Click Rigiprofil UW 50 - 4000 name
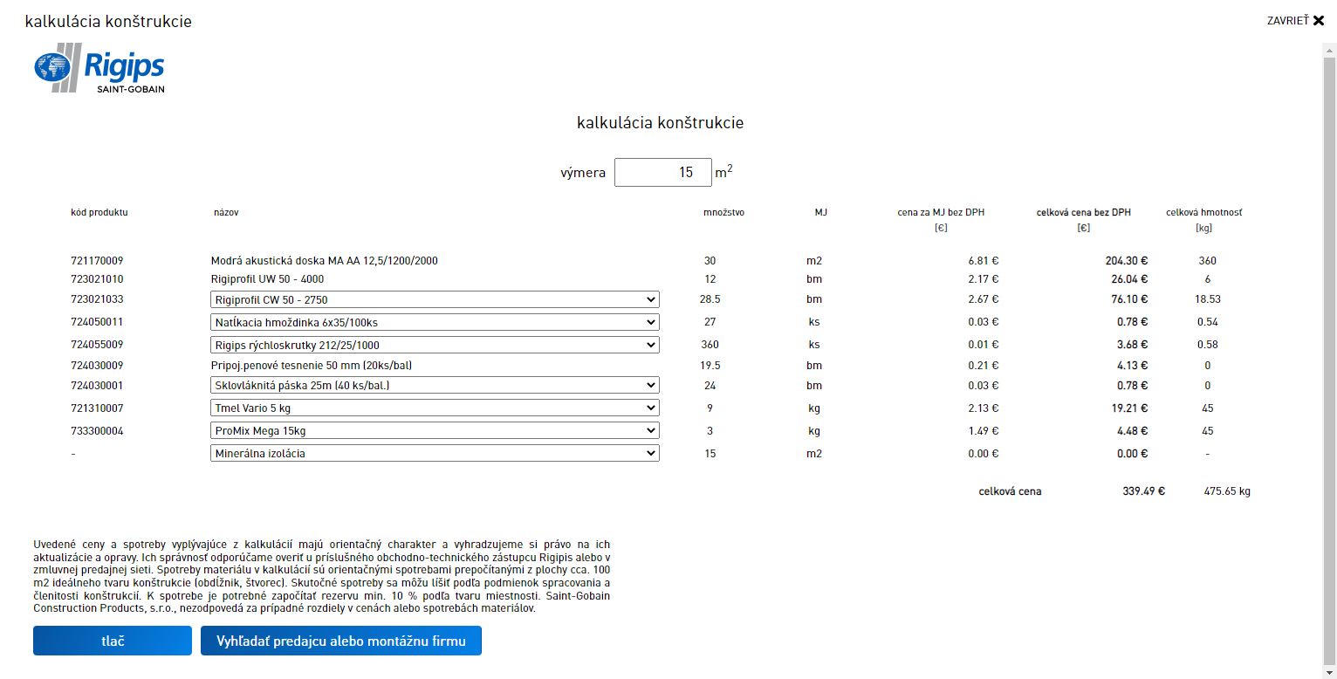This screenshot has width=1337, height=679. (x=268, y=279)
